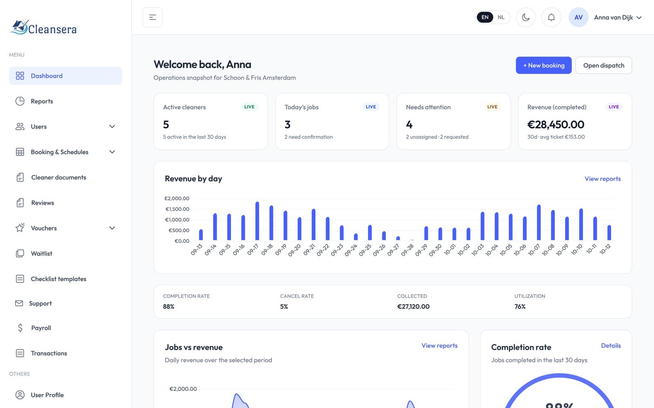The image size is (654, 408).
Task: Open Reviews menu item
Action: pyautogui.click(x=65, y=203)
